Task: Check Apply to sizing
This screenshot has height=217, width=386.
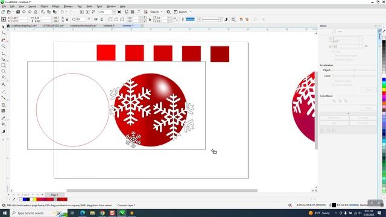Action: coord(333,81)
